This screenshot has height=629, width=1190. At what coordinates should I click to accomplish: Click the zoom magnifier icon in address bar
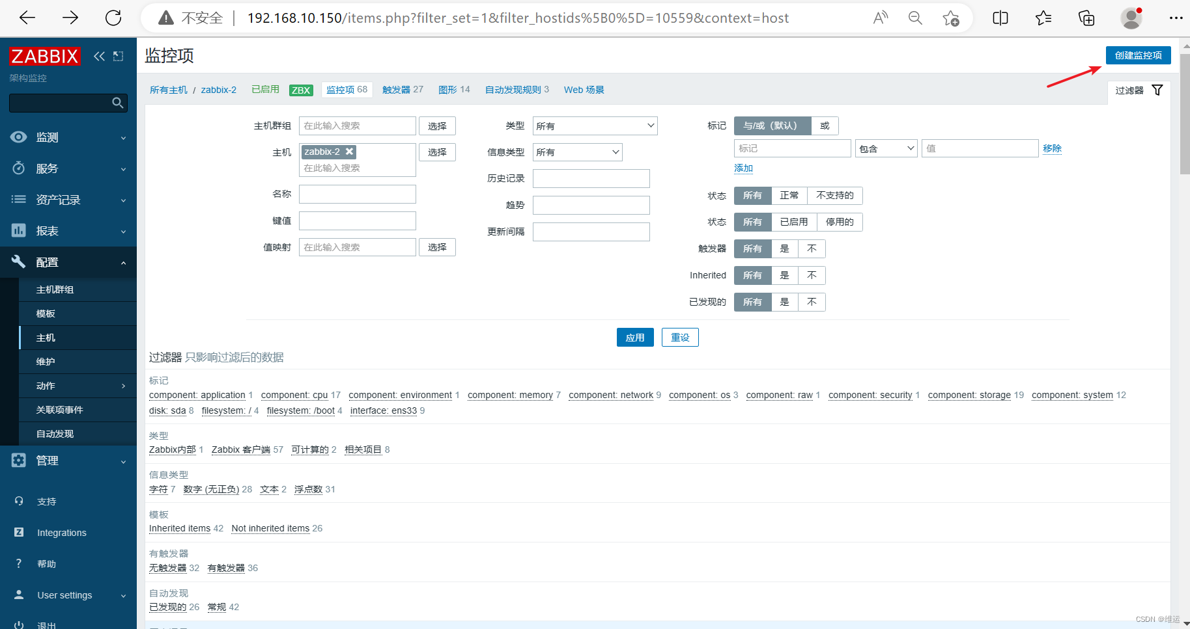click(915, 18)
